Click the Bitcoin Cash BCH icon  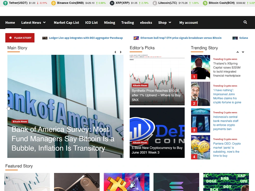coord(205,3)
